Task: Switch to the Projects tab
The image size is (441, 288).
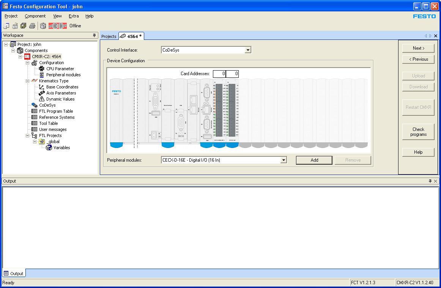Action: click(109, 36)
